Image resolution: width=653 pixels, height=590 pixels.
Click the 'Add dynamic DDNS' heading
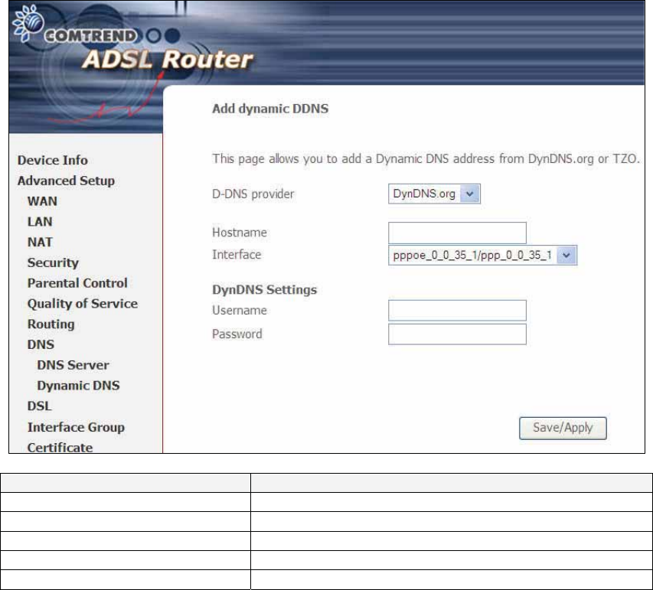270,109
